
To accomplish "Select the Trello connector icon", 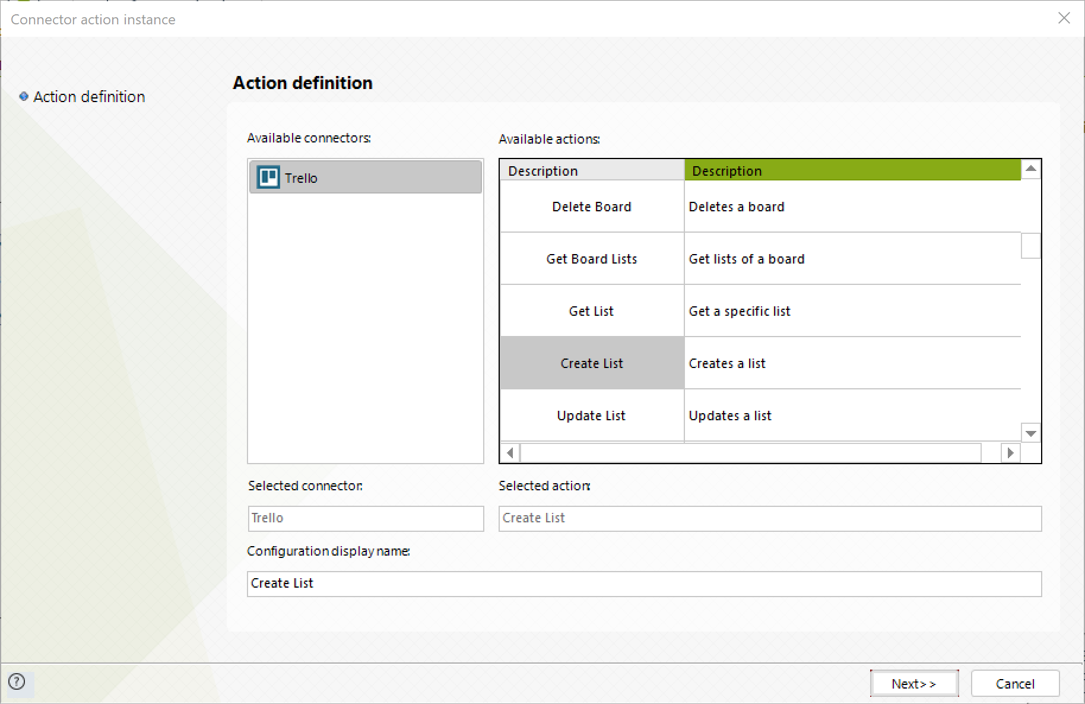I will coord(268,177).
